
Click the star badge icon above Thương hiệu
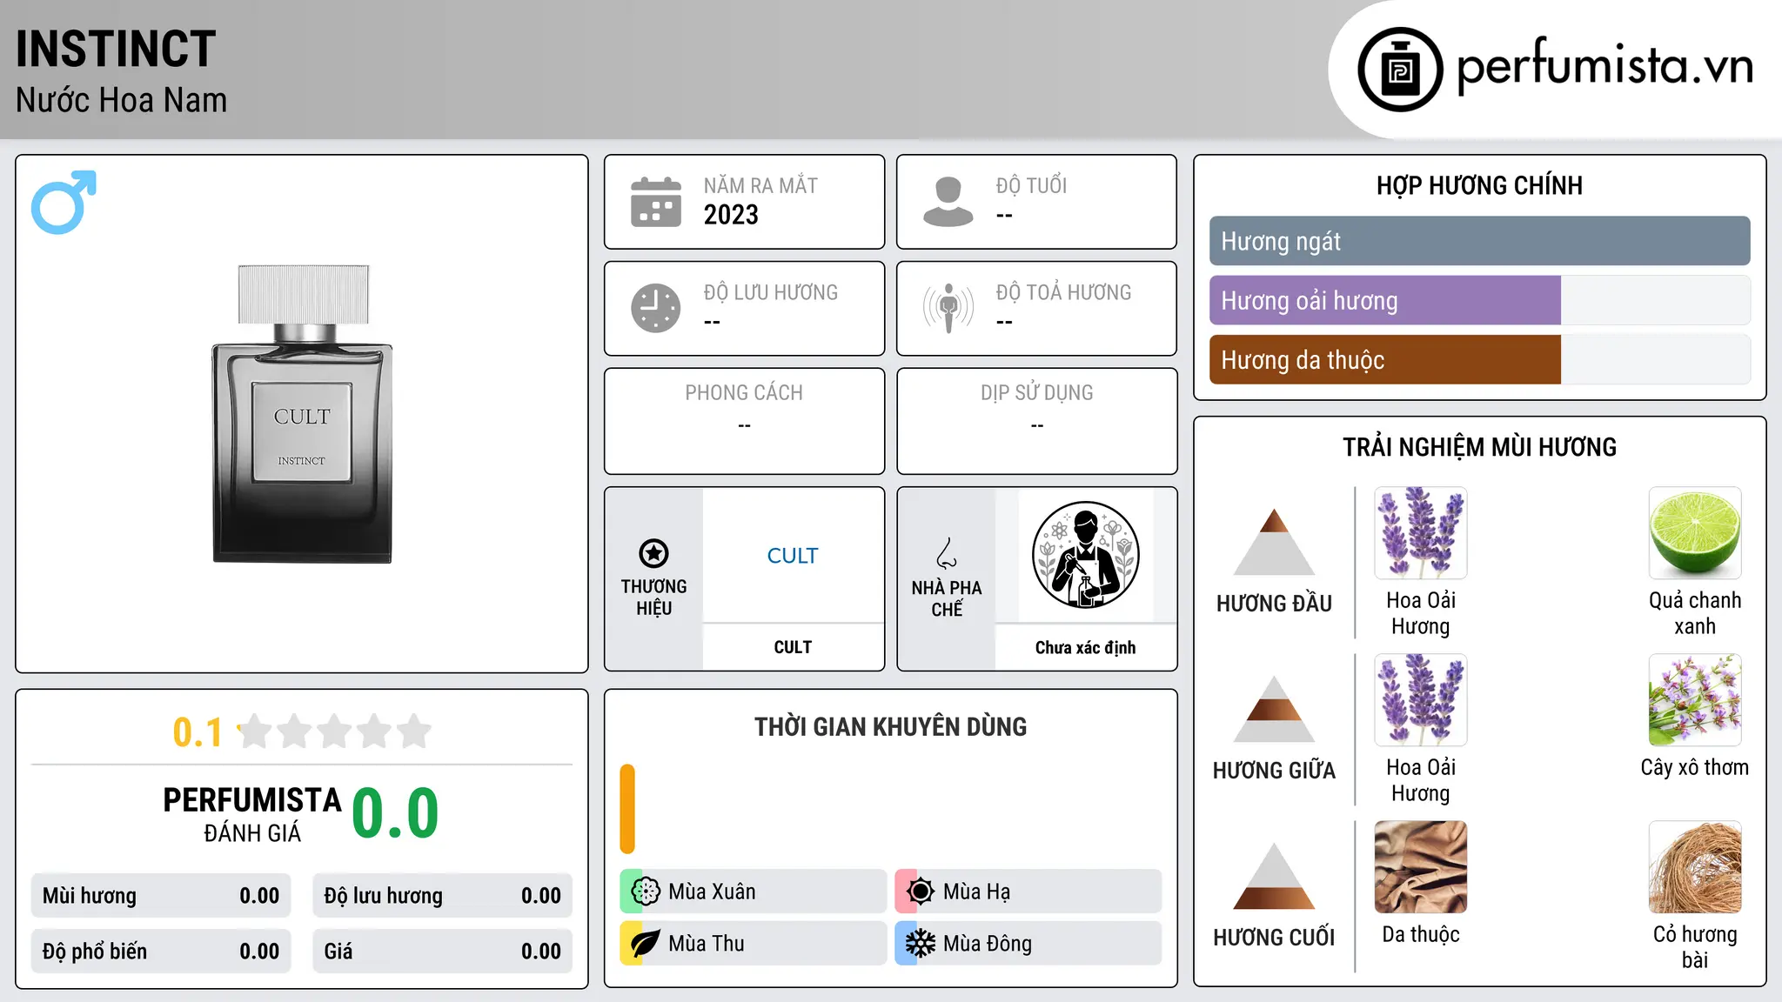coord(653,553)
